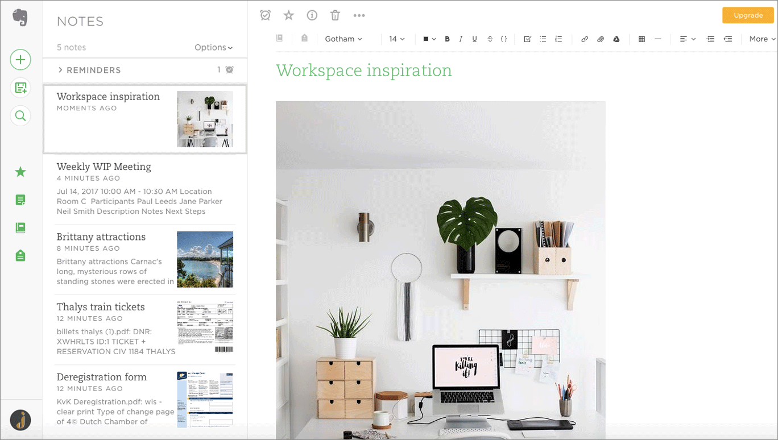Toggle bold formatting

[447, 39]
